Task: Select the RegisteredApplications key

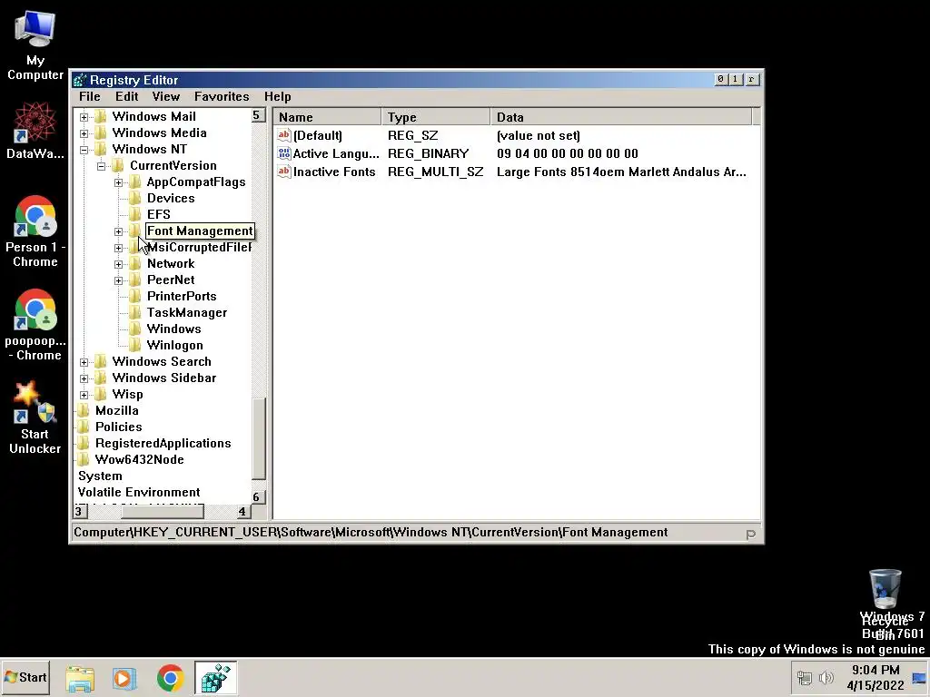Action: pyautogui.click(x=163, y=443)
